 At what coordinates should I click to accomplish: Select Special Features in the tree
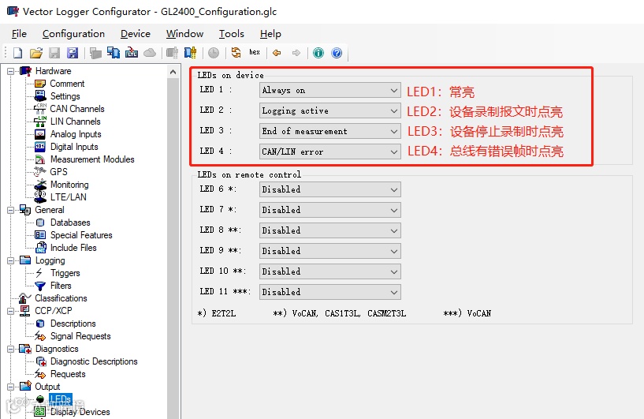(x=81, y=235)
